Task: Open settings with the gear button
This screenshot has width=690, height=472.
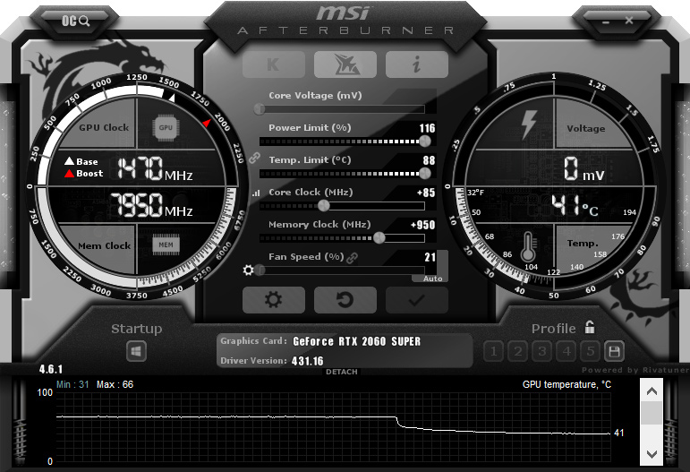Action: pyautogui.click(x=274, y=300)
